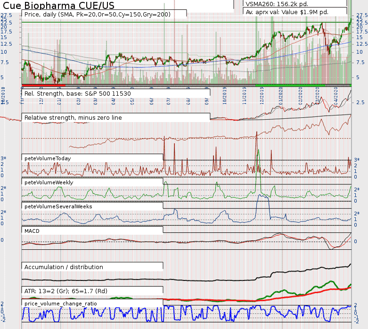Select the '11/2019' date axis label
The width and height of the screenshot is (368, 329).
245,96
